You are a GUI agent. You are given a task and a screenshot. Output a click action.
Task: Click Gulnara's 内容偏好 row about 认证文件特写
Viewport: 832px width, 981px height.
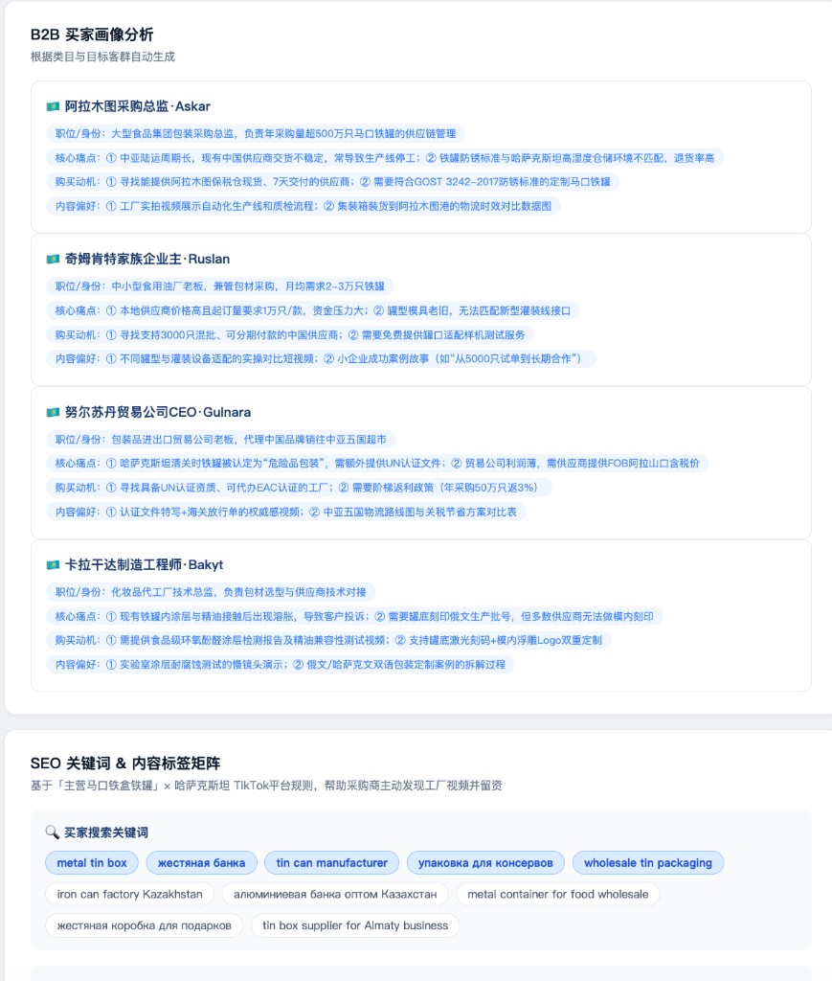(286, 512)
